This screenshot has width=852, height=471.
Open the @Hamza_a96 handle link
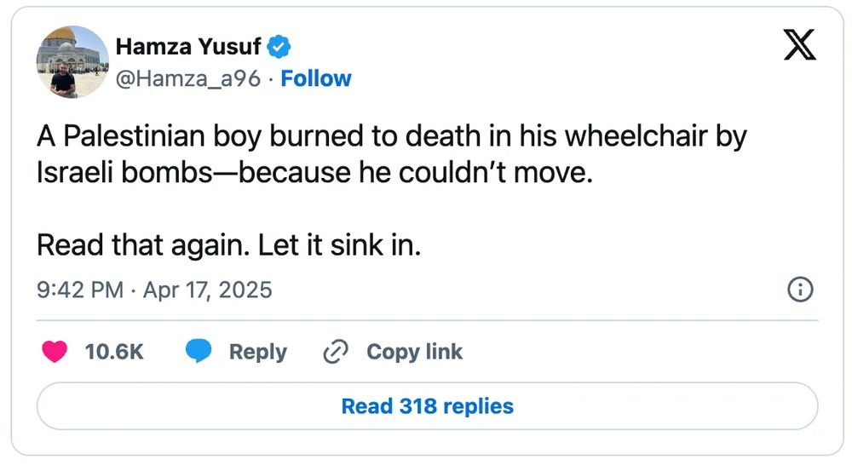click(x=187, y=78)
